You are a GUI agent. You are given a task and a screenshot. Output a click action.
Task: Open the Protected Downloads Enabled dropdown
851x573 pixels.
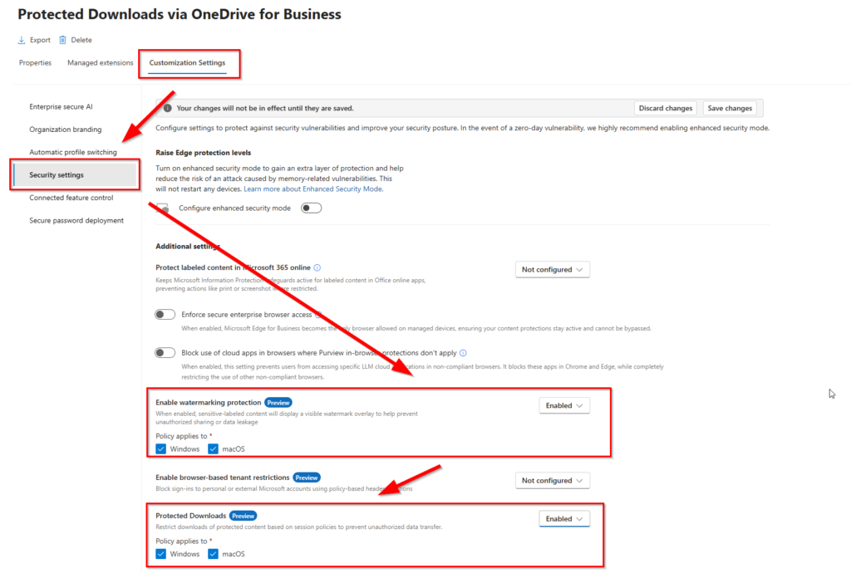point(564,519)
